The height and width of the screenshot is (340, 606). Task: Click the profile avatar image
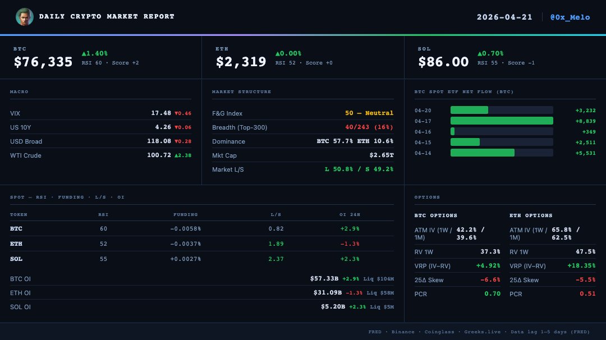tap(24, 17)
